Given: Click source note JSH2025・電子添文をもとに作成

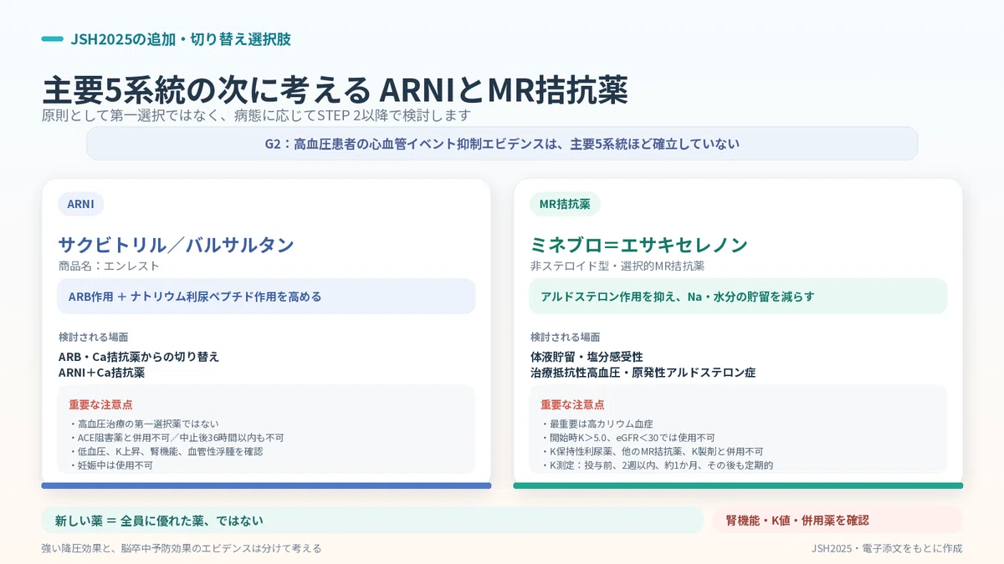Looking at the screenshot, I should point(887,548).
